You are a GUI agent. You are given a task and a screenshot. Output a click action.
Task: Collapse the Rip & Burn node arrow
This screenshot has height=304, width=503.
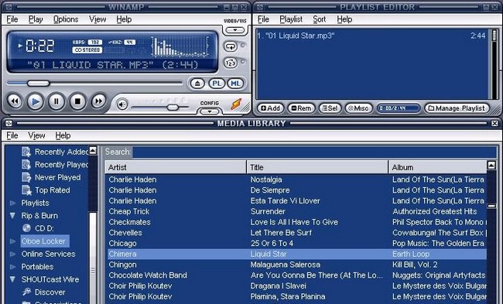pos(13,216)
